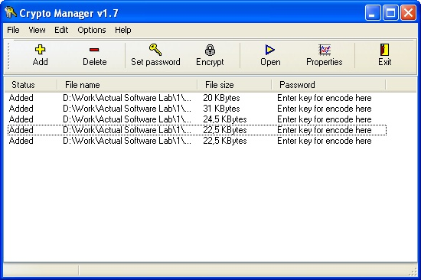Image resolution: width=421 pixels, height=280 pixels.
Task: Maximize the Crypto Manager window
Action: 390,12
